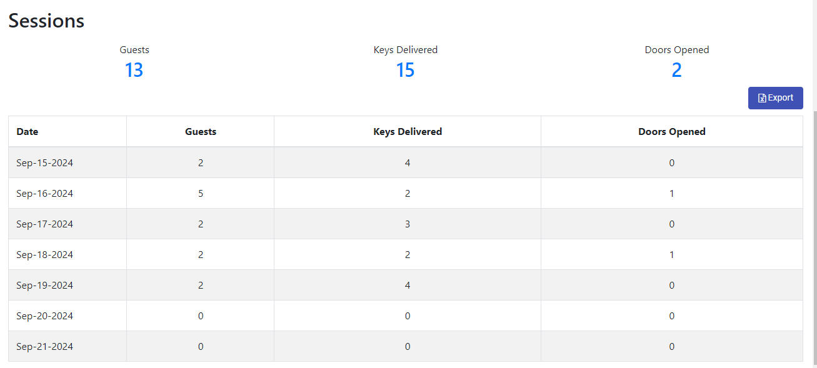Select the Sep-15-2024 date cell

(45, 163)
